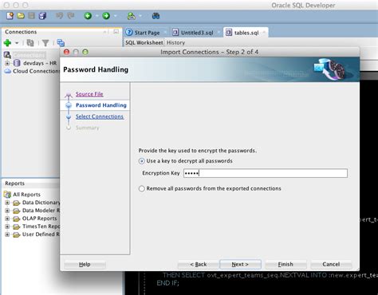Screen dimensions: 378x295
Task: Click the < Back button
Action: (x=199, y=264)
